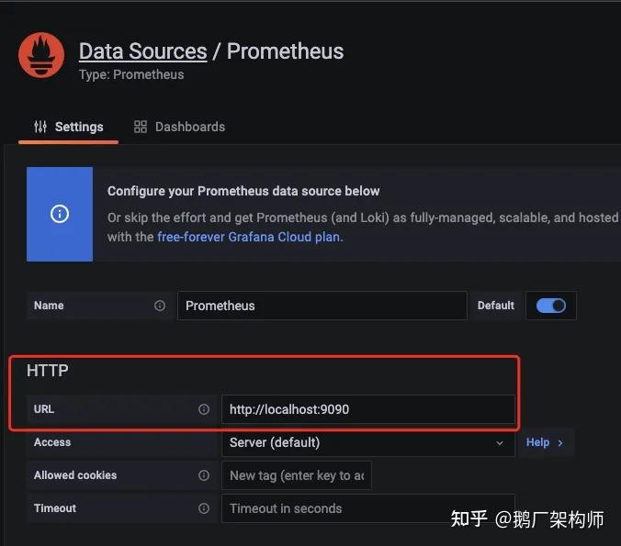Open the free-forever Grafana Cloud plan link

pos(249,237)
